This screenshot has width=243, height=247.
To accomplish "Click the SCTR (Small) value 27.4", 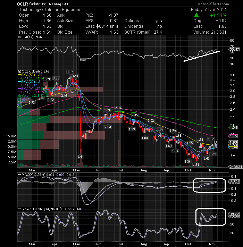I will (x=158, y=32).
